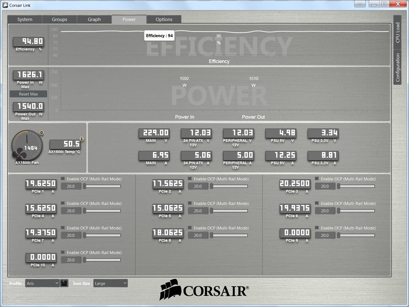
Task: Click the save profile floppy disk icon
Action: coord(64,283)
